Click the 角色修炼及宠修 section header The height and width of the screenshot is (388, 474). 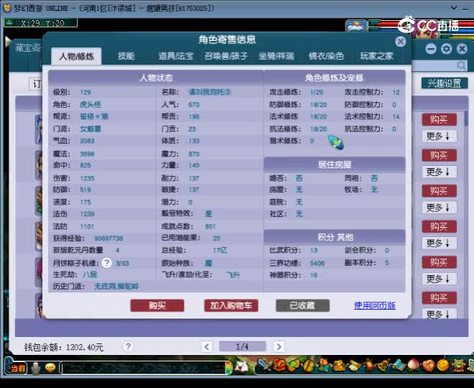[x=335, y=78]
